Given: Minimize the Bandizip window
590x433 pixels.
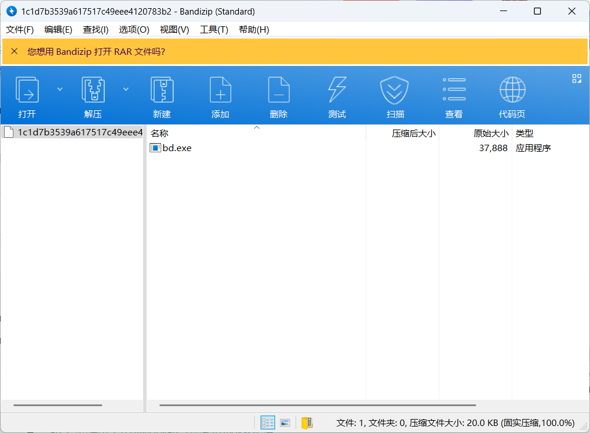Looking at the screenshot, I should 504,11.
